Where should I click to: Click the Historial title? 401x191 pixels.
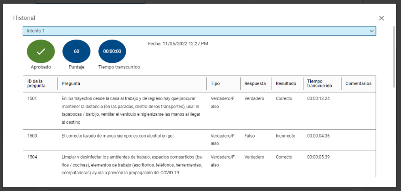tap(24, 18)
